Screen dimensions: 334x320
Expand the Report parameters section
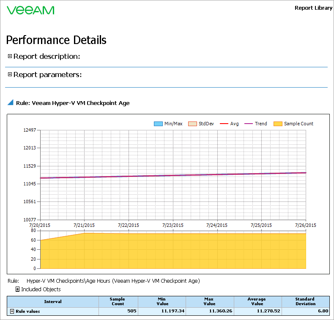tap(10, 74)
